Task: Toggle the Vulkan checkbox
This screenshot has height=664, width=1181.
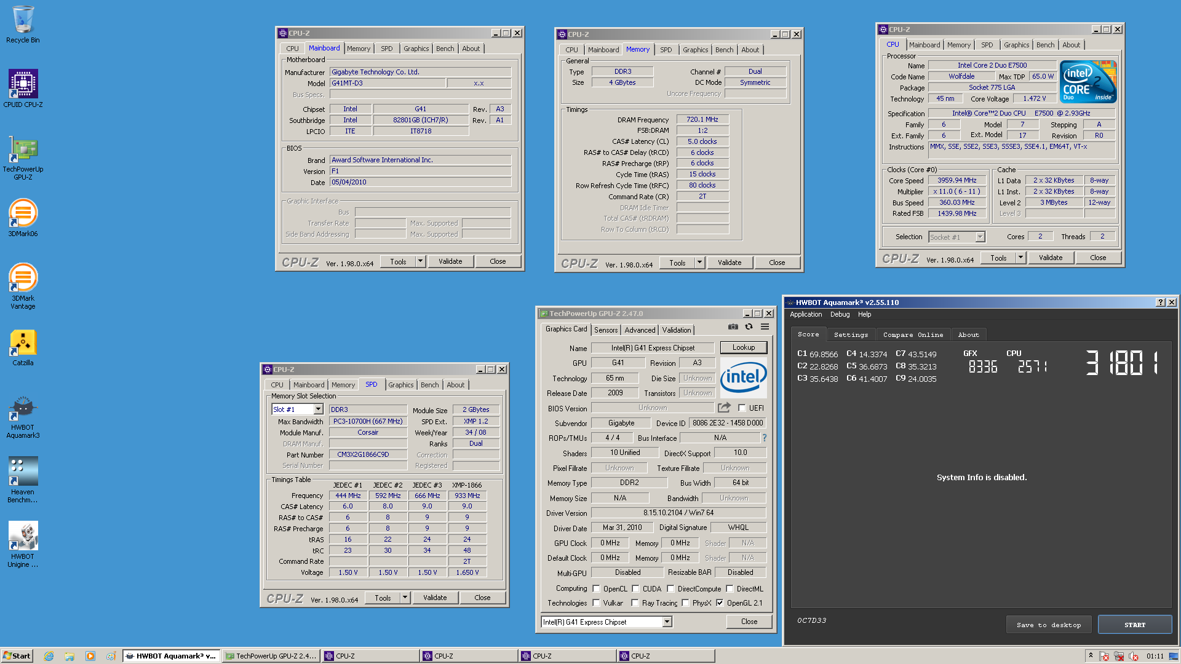Action: pos(596,603)
